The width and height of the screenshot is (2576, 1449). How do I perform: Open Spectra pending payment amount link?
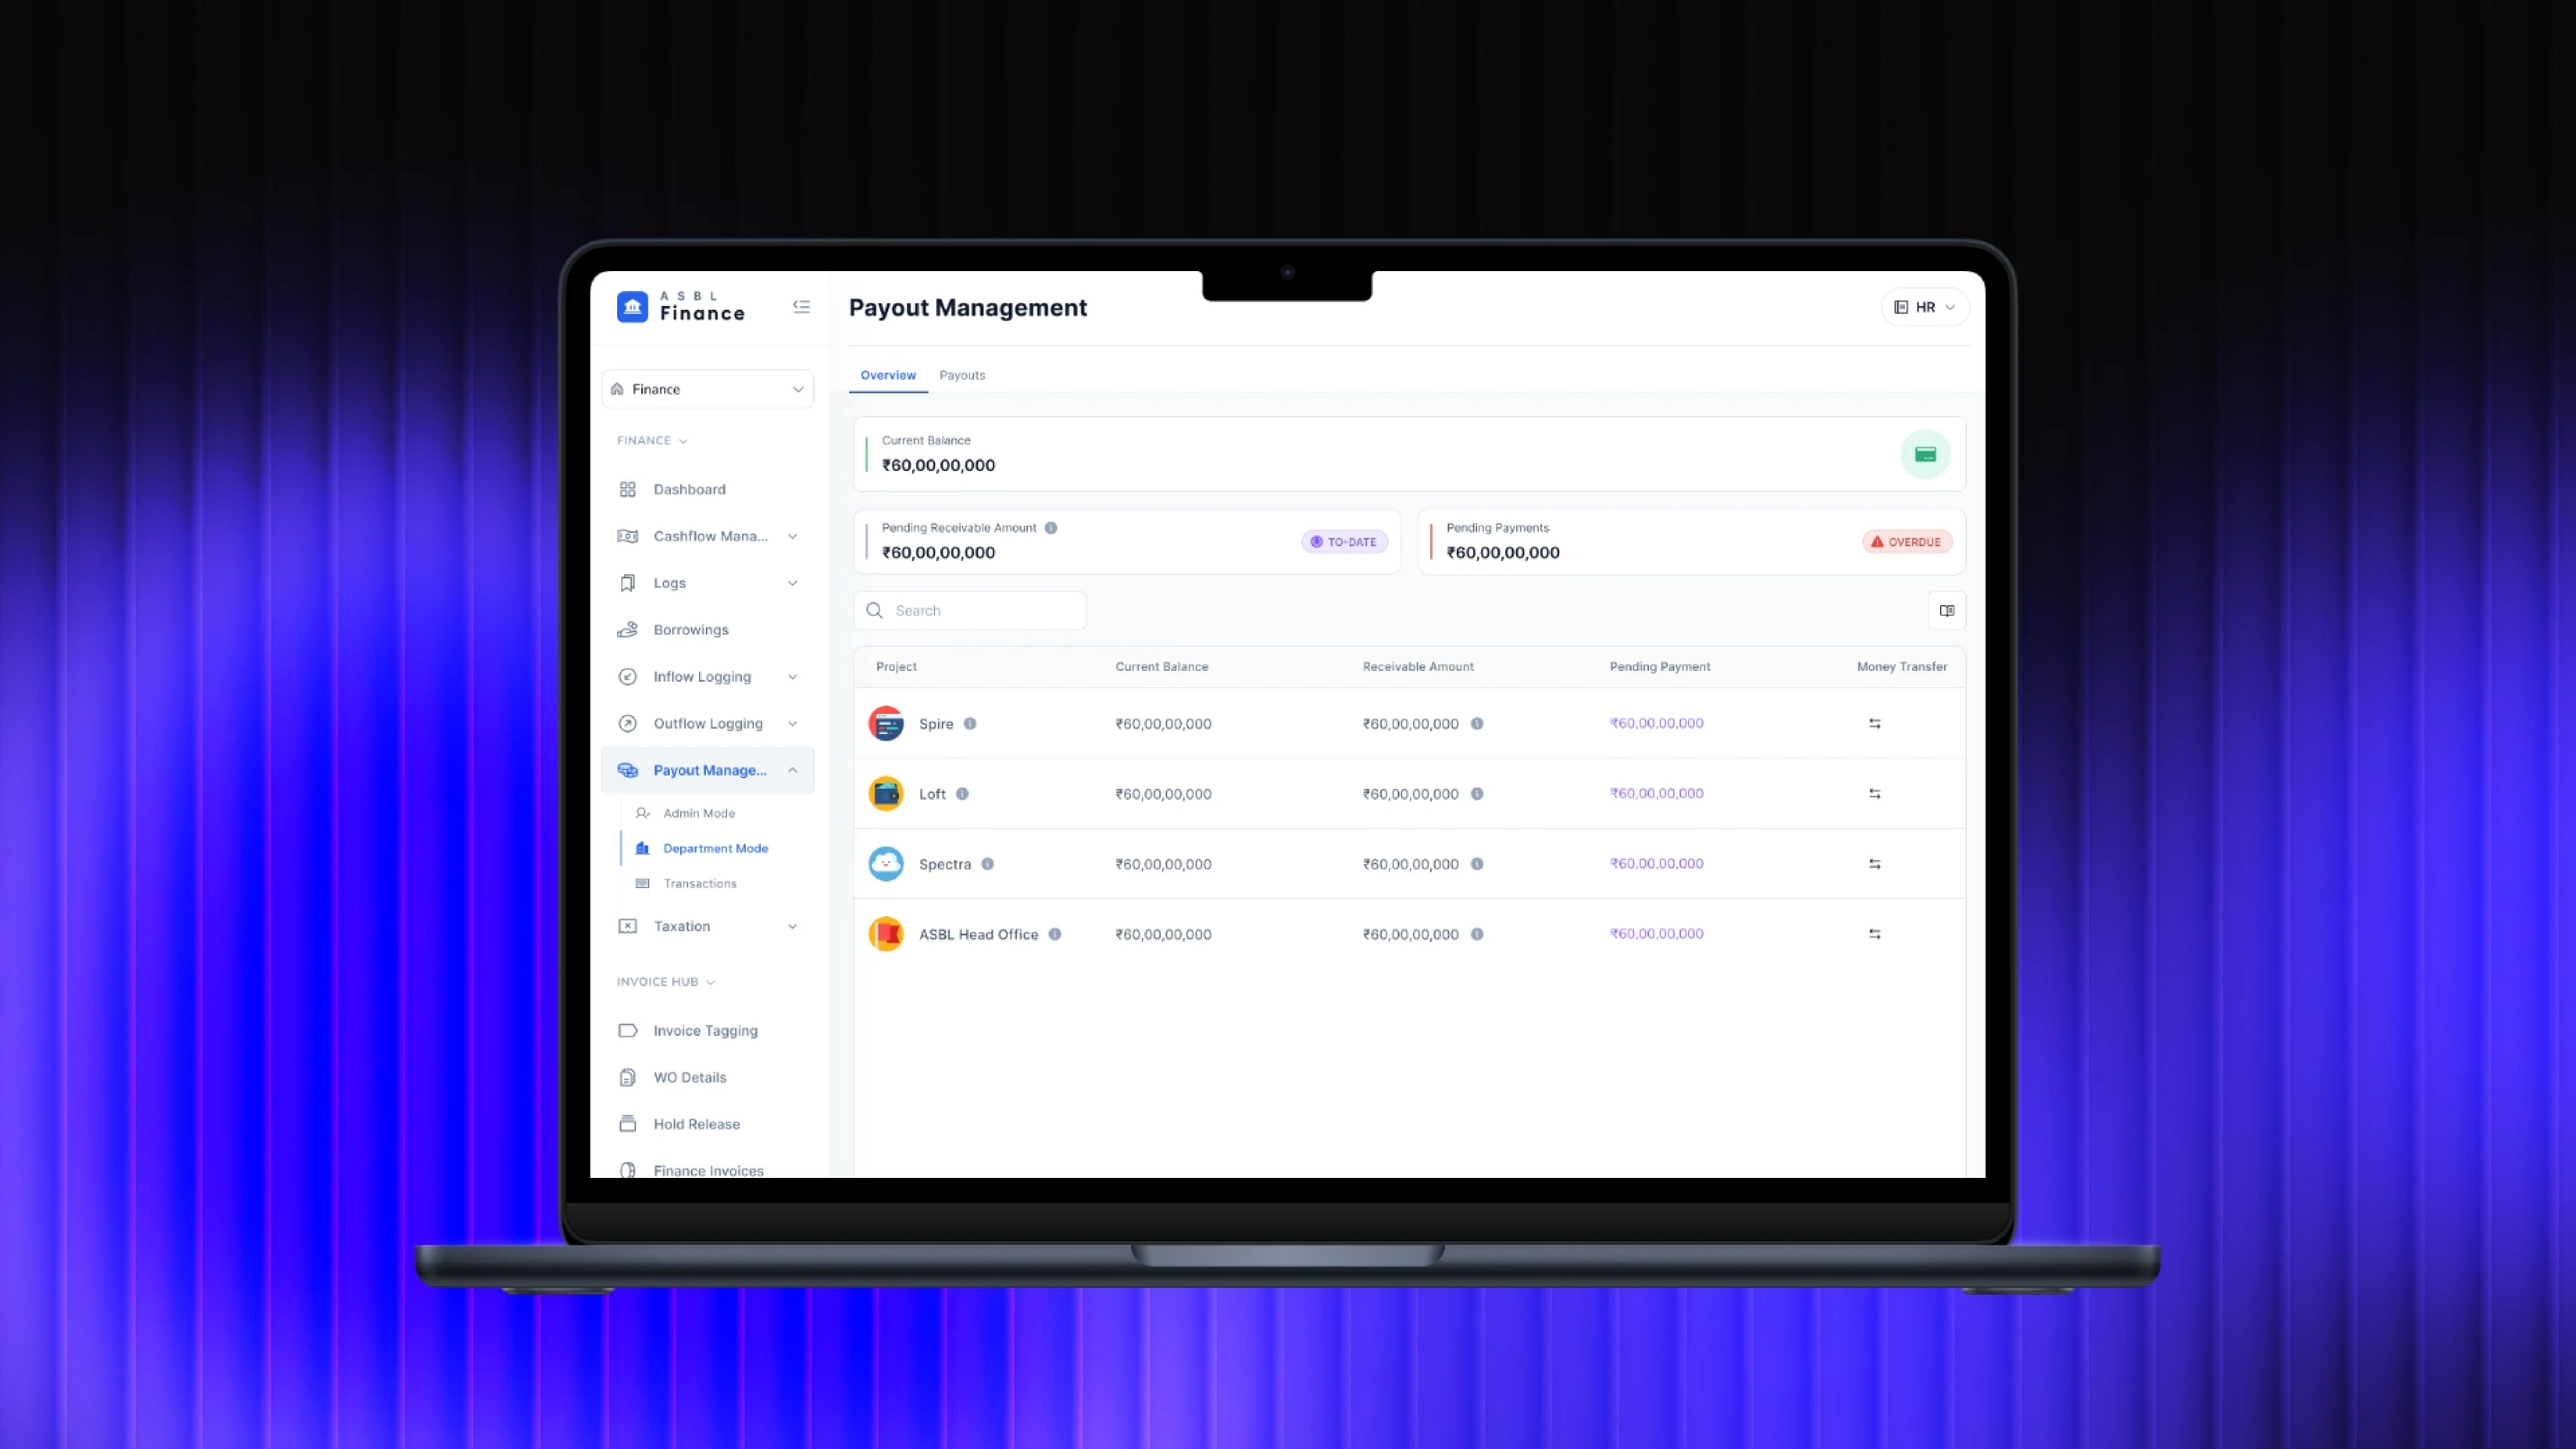pyautogui.click(x=1657, y=863)
